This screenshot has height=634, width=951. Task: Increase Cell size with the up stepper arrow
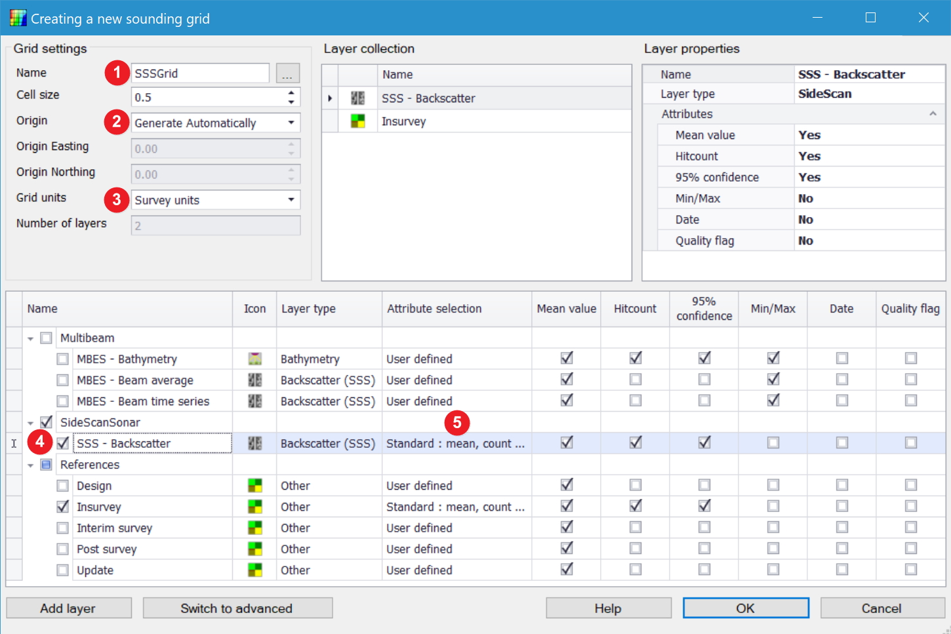point(291,93)
